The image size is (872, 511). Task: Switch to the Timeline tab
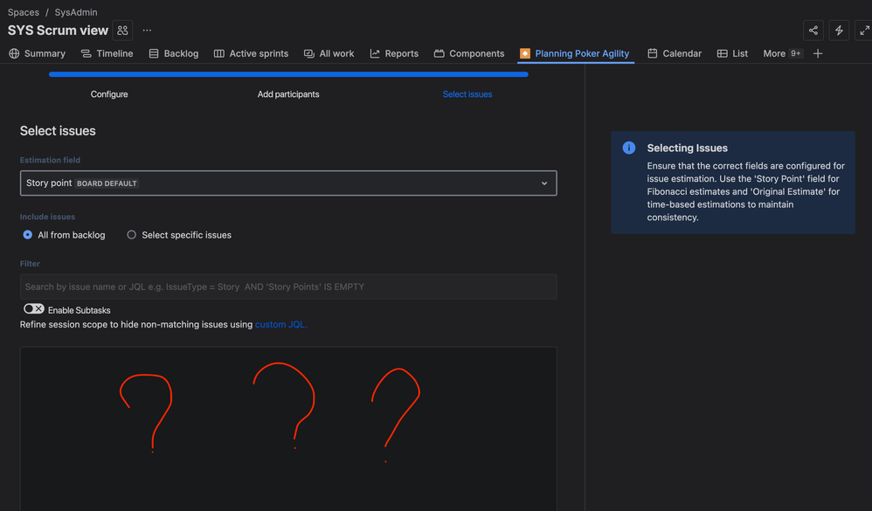click(107, 53)
